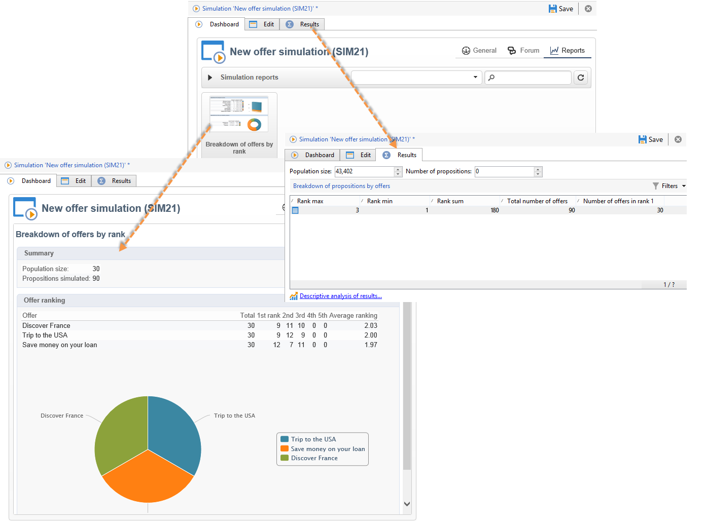Click Save money on your loan legend swatch
705x523 pixels.
coord(285,449)
